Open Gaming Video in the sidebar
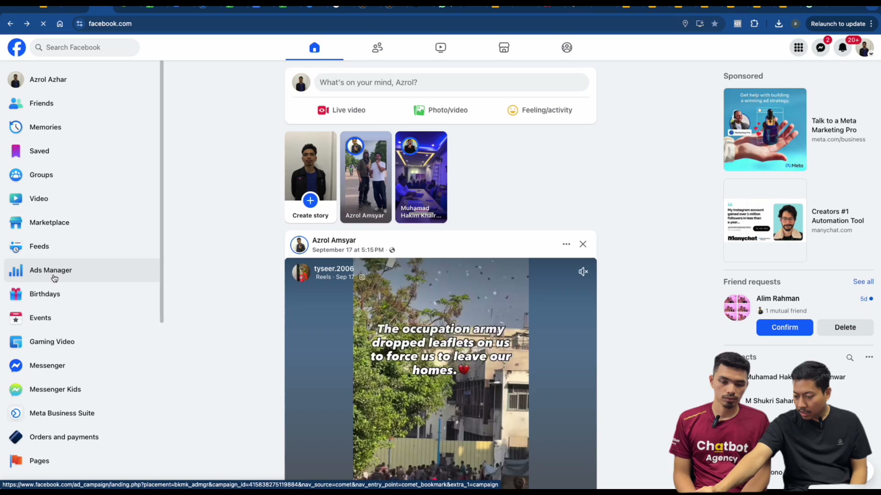 click(82, 341)
